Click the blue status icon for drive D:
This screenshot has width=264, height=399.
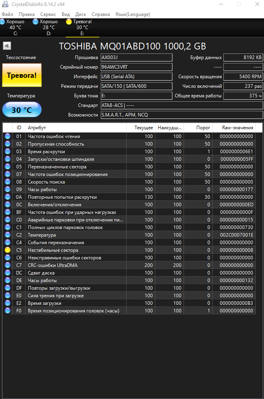[36, 22]
